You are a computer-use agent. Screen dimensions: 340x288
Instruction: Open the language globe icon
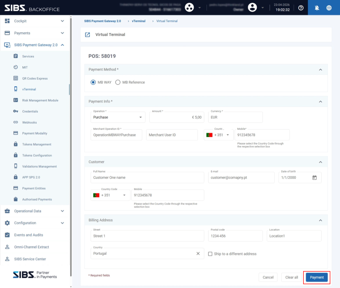coord(329,8)
